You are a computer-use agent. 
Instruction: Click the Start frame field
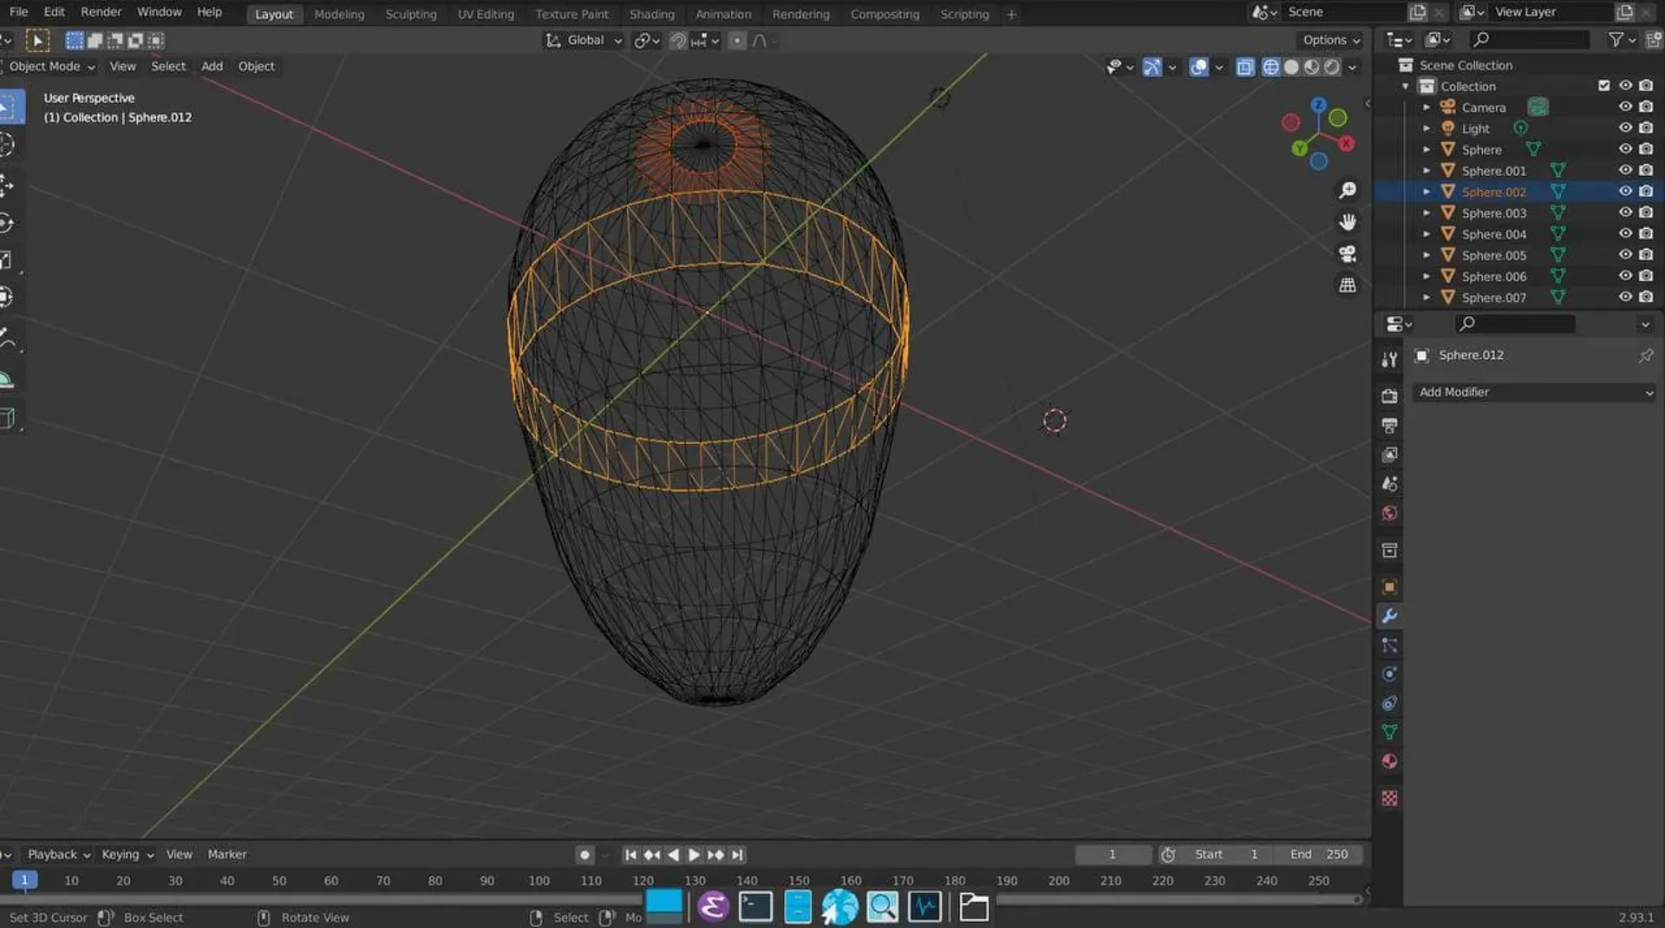pos(1226,854)
